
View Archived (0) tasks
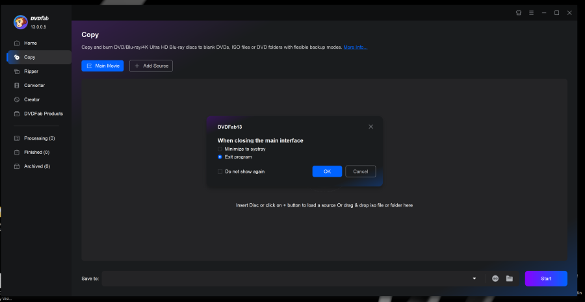(x=36, y=166)
